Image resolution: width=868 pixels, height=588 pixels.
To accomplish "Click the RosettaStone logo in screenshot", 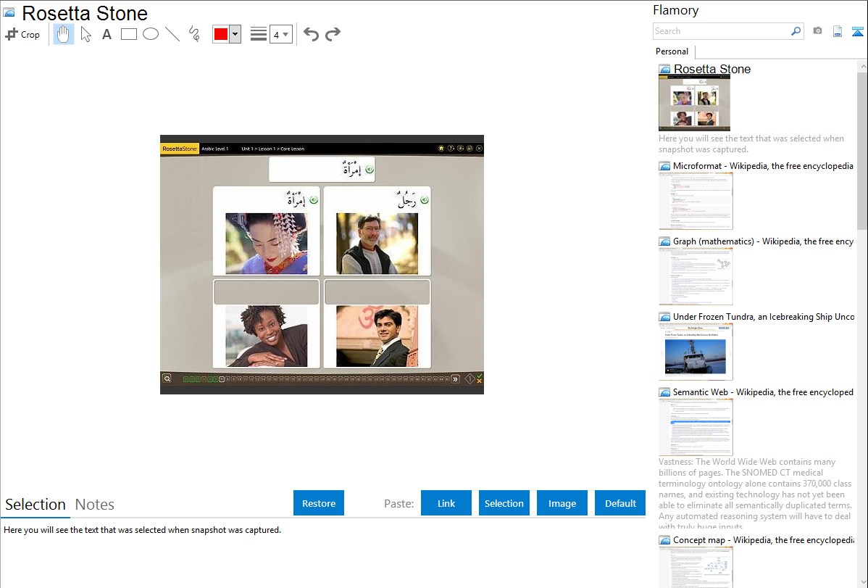I will click(180, 149).
